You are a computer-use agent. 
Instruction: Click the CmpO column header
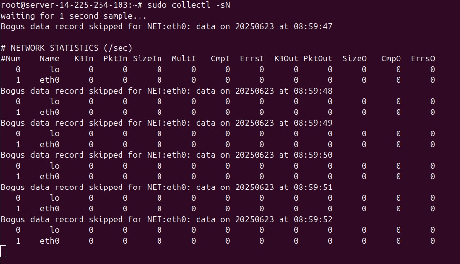pyautogui.click(x=391, y=58)
